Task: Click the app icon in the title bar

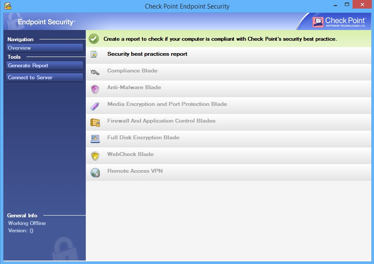Action: [7, 6]
